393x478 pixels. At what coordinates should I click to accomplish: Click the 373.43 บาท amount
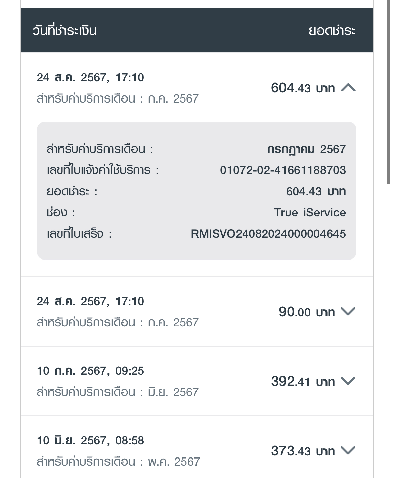[x=303, y=451]
